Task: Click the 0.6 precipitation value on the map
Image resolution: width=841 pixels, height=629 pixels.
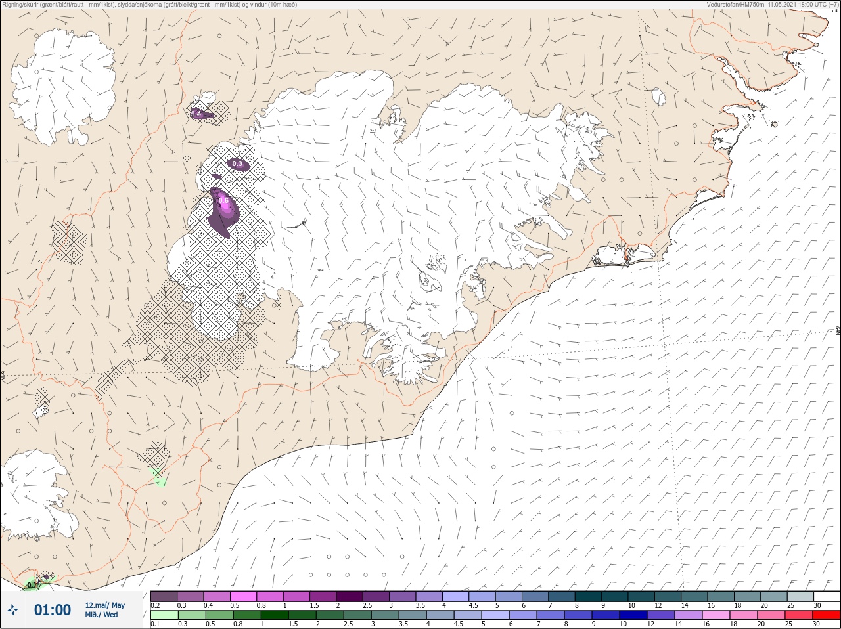Action: 223,201
